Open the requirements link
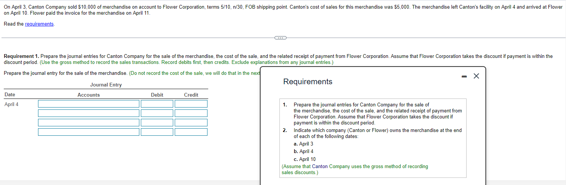 (x=40, y=24)
